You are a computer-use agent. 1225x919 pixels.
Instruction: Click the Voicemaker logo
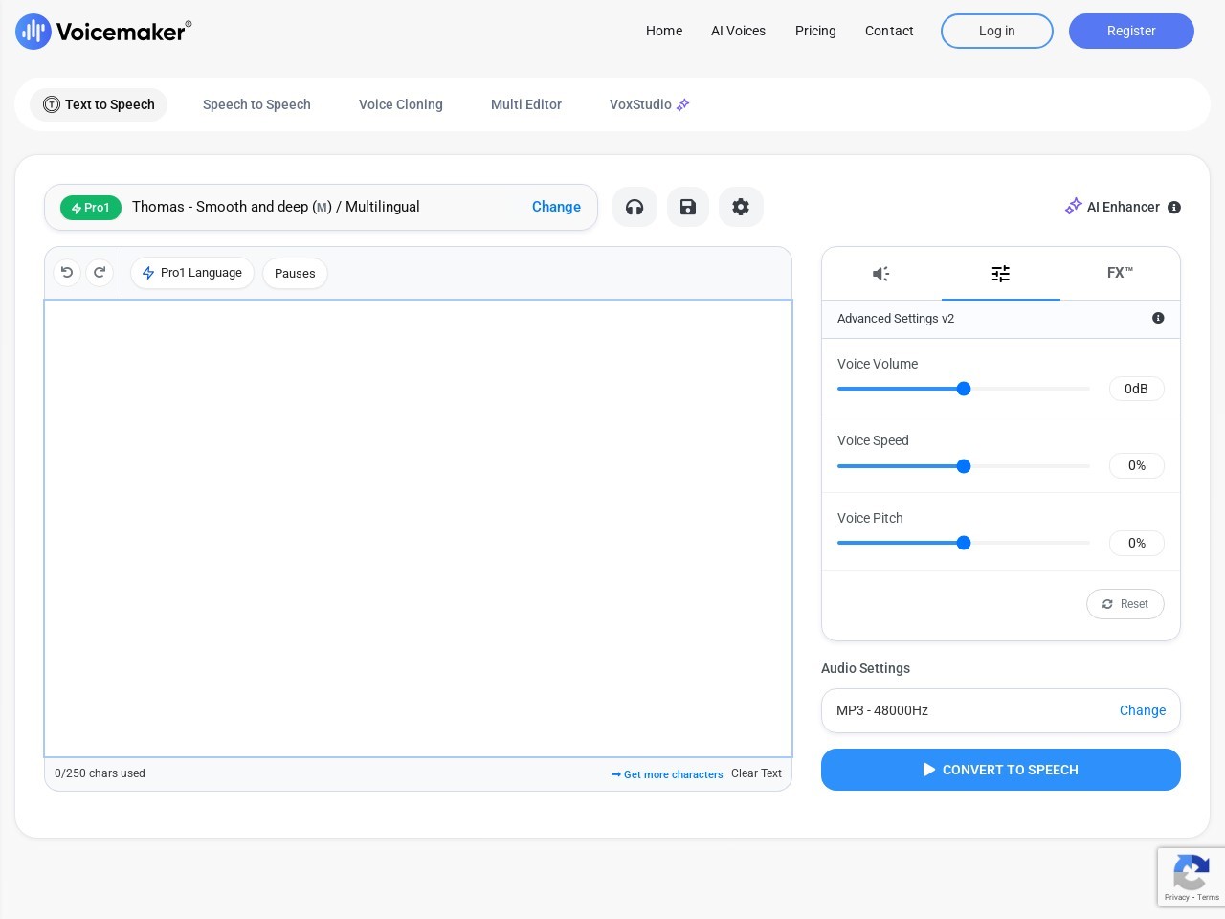tap(103, 32)
